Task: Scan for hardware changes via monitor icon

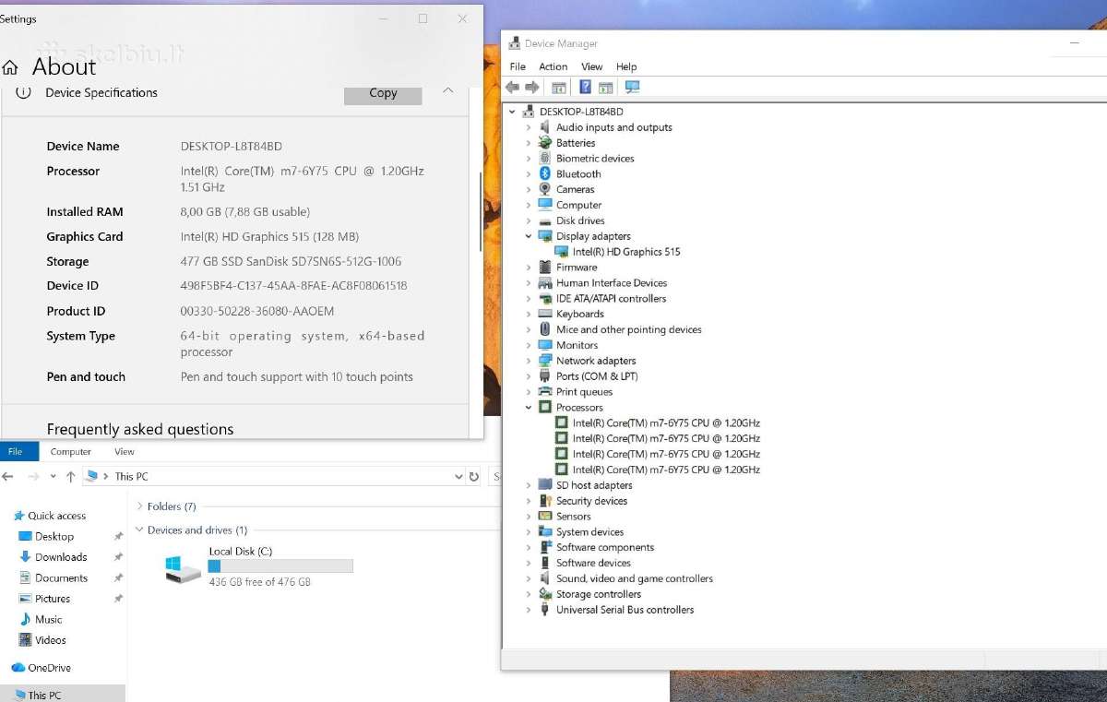Action: tap(632, 88)
